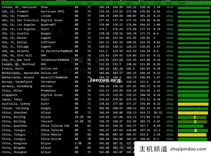Open show link for Milan Prometeus row

click(169, 91)
